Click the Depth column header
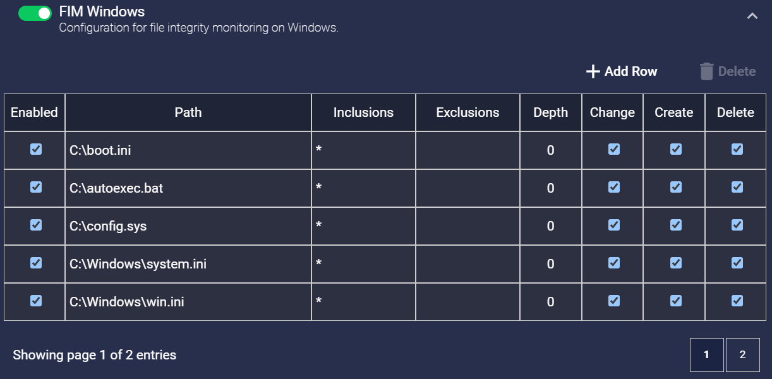The image size is (772, 379). tap(550, 112)
